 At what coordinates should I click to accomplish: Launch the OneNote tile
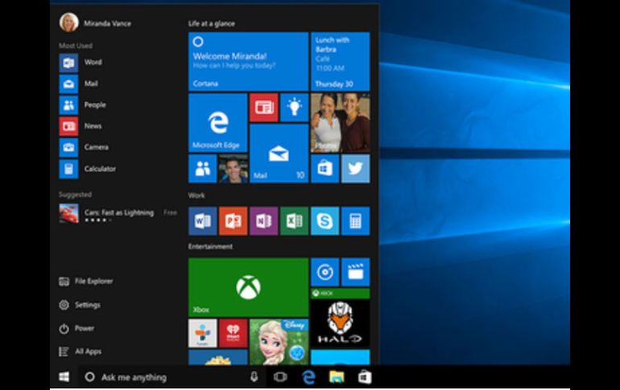(263, 220)
